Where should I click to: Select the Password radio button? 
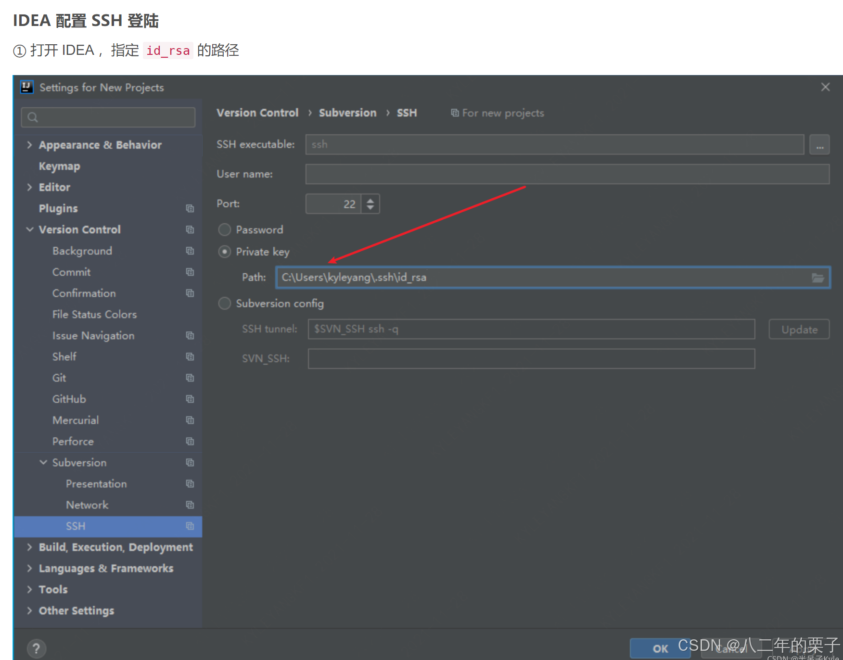click(x=225, y=229)
